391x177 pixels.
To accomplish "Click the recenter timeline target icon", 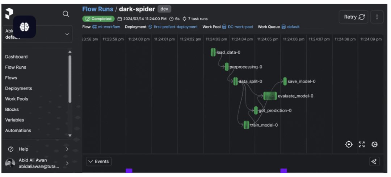I will coord(349,145).
